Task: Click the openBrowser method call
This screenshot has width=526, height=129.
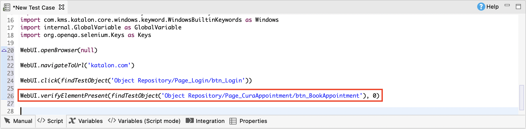Action: click(59, 50)
